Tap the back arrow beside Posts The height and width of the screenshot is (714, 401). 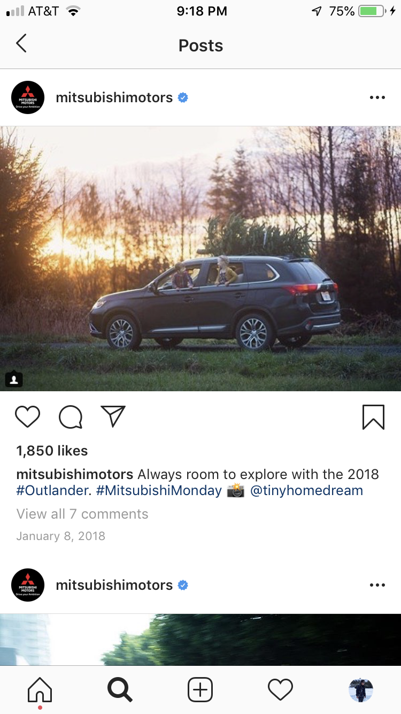click(21, 44)
